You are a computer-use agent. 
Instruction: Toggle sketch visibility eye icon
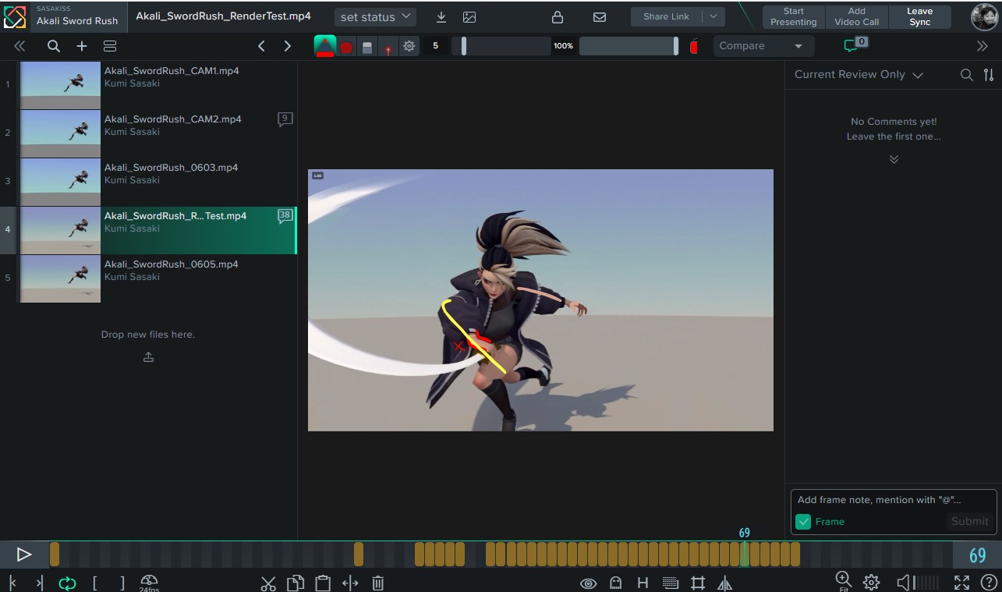tap(589, 583)
